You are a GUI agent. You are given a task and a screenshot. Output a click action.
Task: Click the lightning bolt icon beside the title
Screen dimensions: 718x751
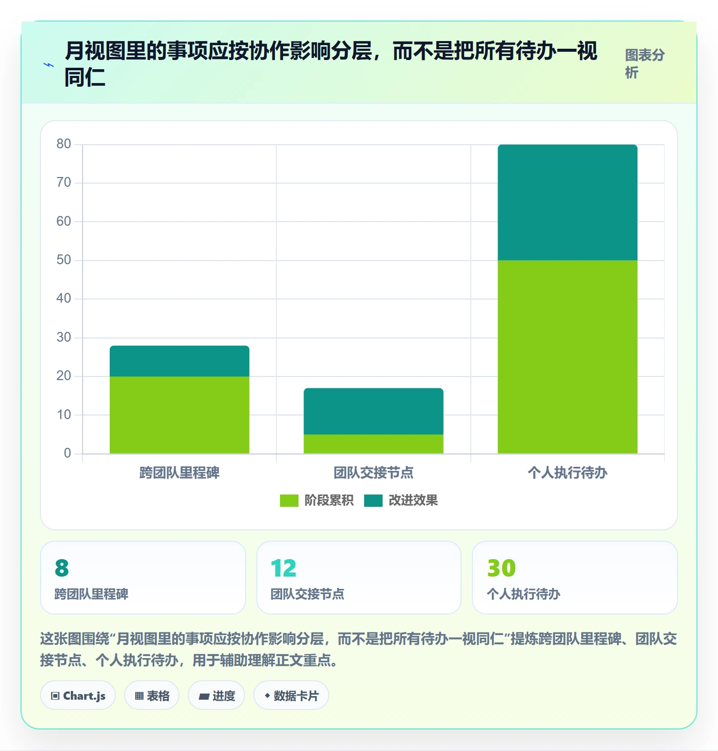(49, 65)
